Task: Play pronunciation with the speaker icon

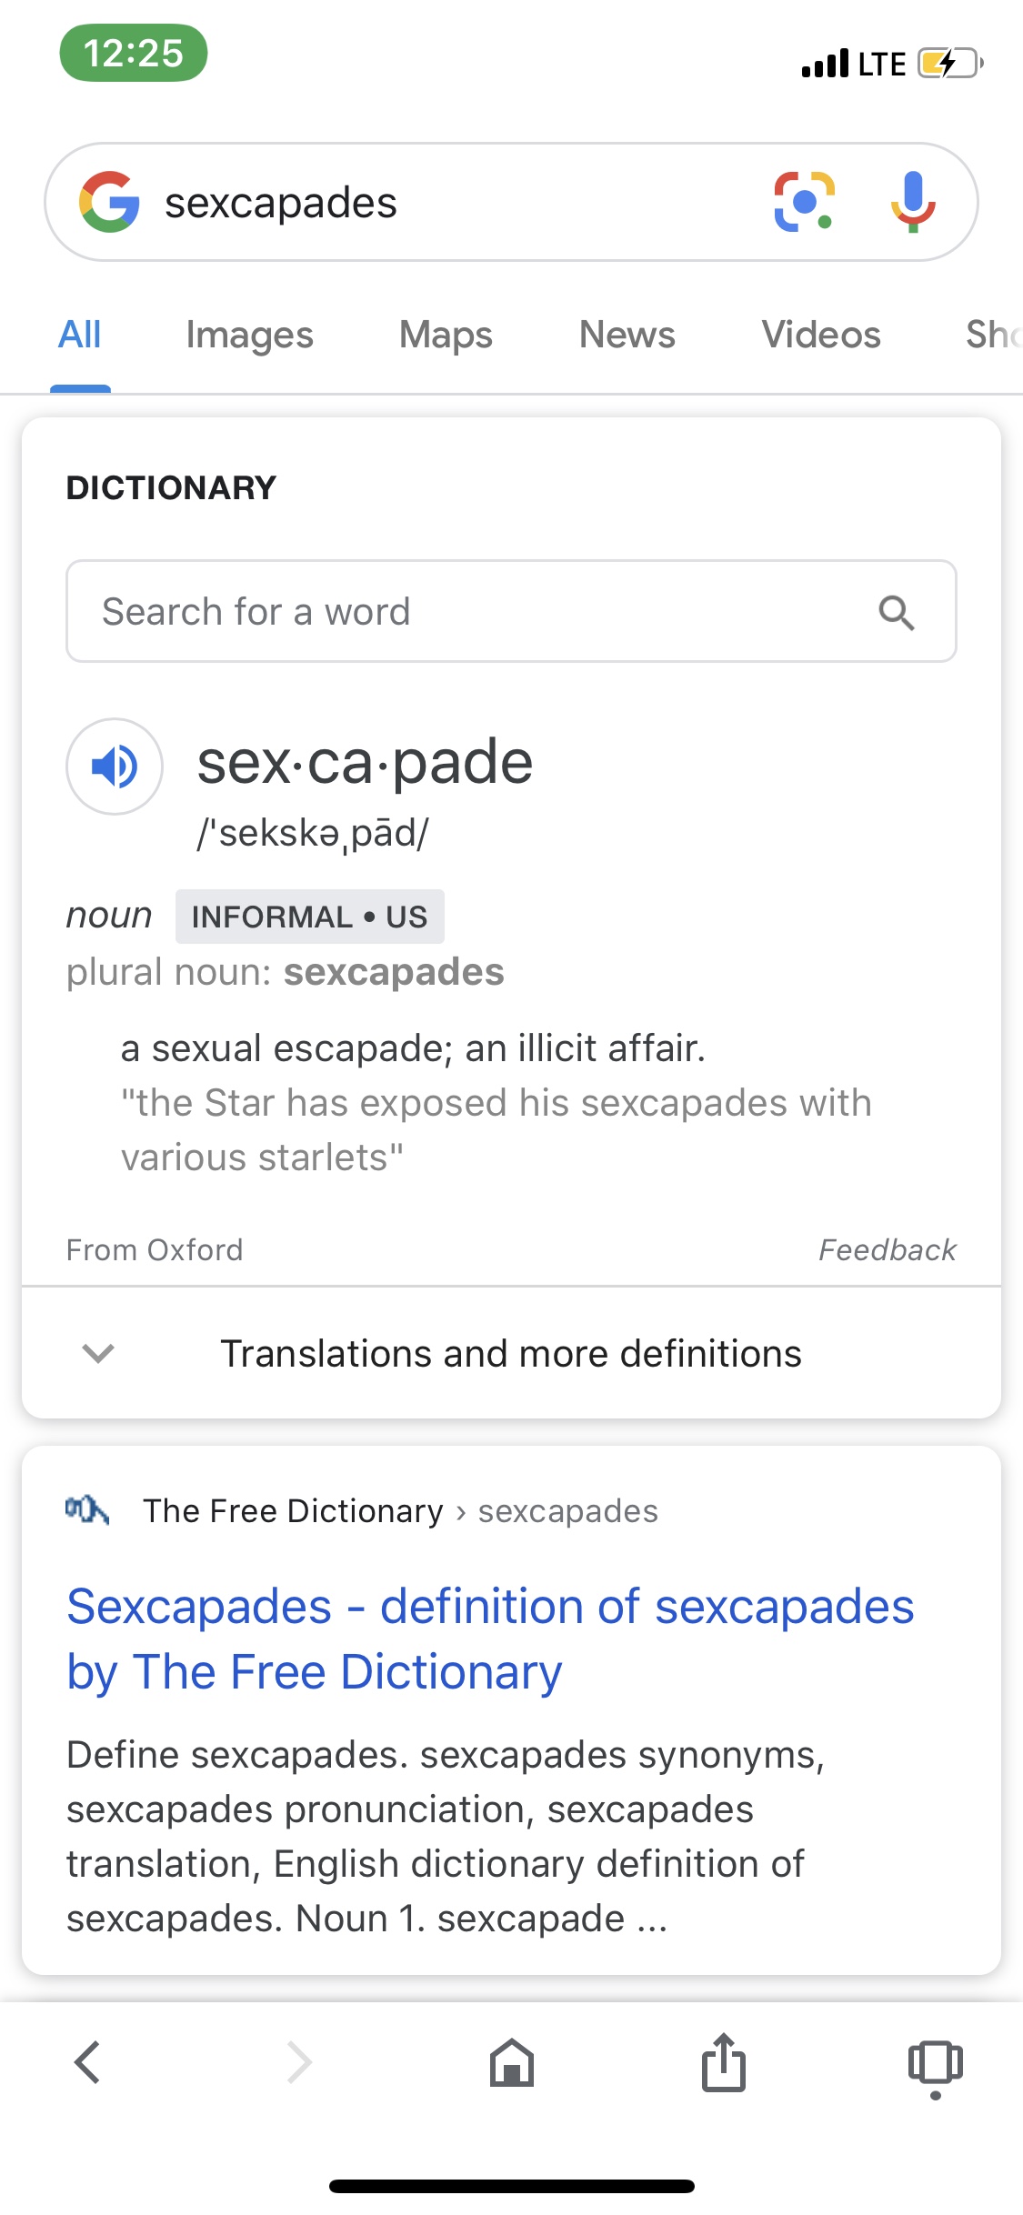Action: [115, 767]
